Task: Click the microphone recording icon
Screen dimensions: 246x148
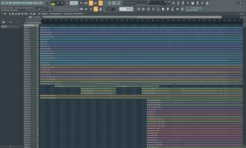Action: pos(183,3)
